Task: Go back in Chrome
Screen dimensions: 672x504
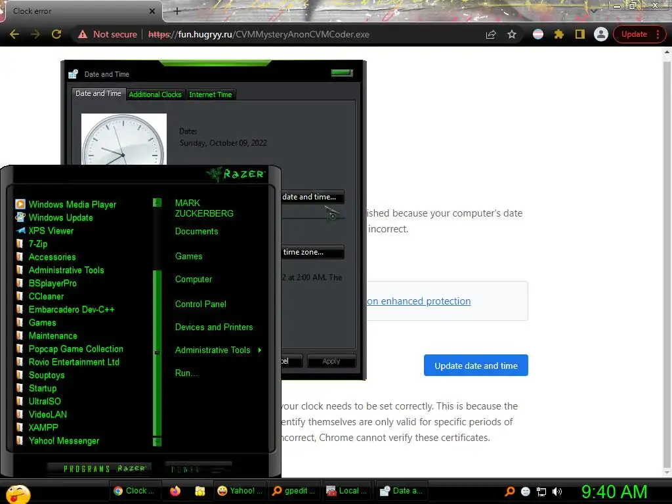Action: pos(14,34)
